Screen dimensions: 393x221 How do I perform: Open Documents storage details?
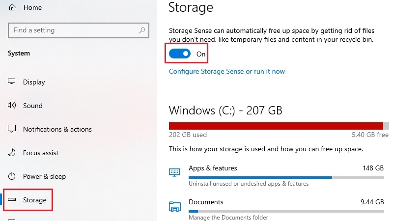pyautogui.click(x=276, y=209)
